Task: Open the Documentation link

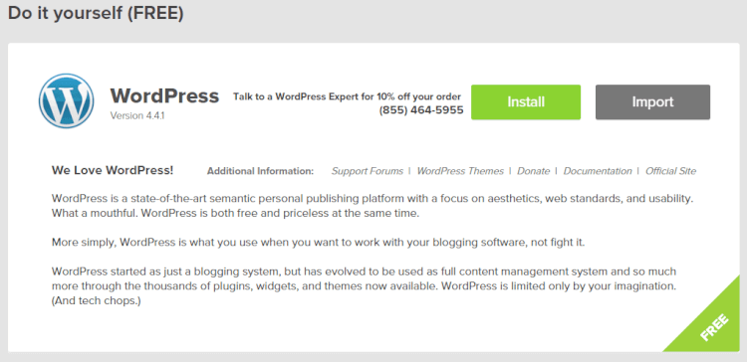Action: click(x=598, y=171)
